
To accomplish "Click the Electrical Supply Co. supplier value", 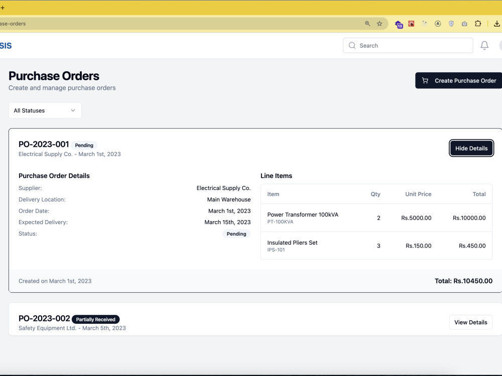I will coord(223,188).
